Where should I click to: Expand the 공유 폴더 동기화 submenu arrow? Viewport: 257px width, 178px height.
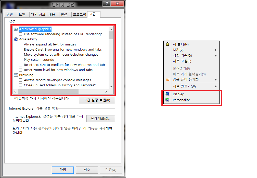click(x=216, y=79)
